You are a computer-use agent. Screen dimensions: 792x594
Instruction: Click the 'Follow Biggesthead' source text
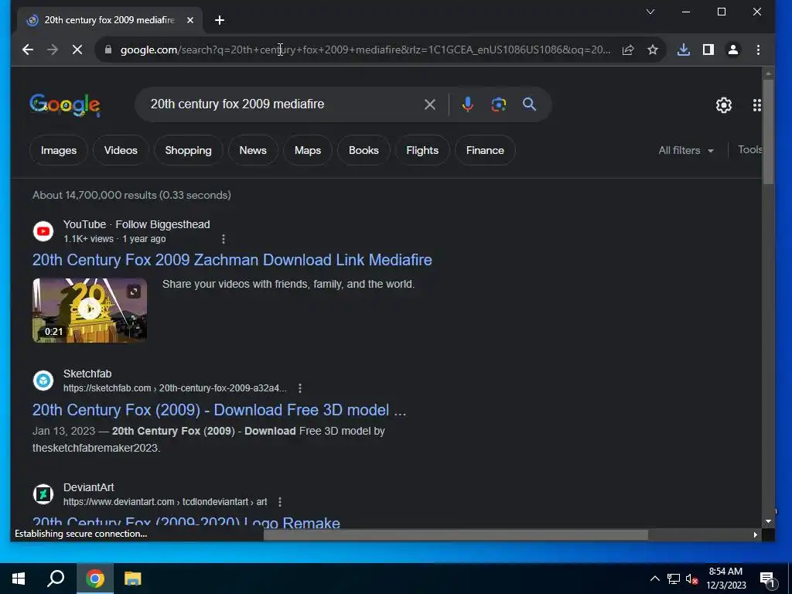(x=162, y=224)
